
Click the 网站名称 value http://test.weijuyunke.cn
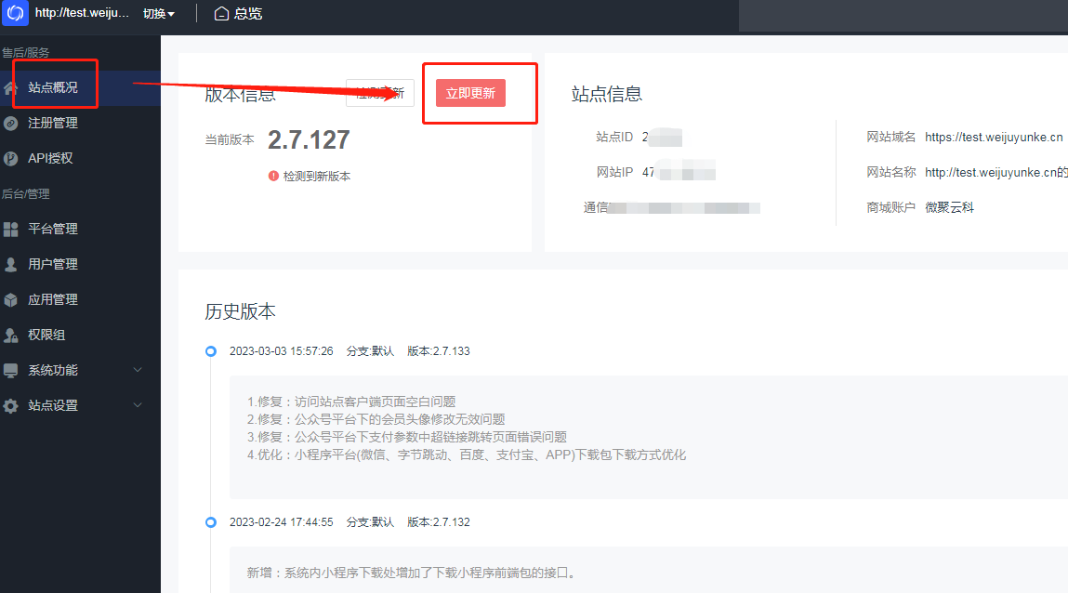995,173
